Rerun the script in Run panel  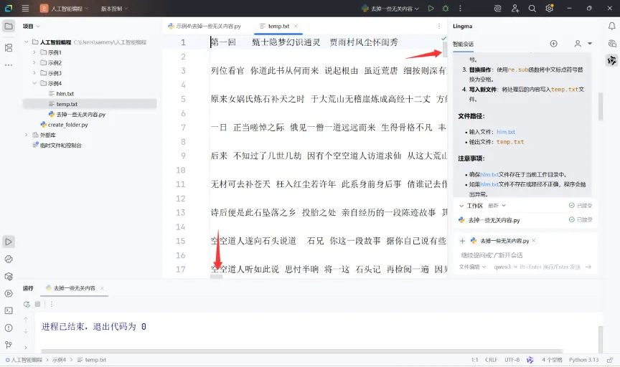click(x=27, y=304)
